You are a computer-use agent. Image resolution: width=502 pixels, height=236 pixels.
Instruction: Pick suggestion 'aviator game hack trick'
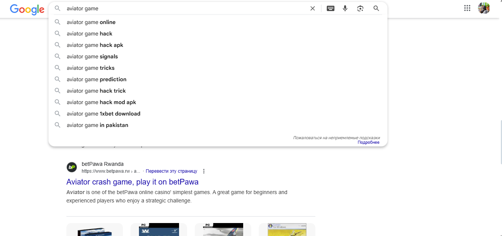pos(218,91)
